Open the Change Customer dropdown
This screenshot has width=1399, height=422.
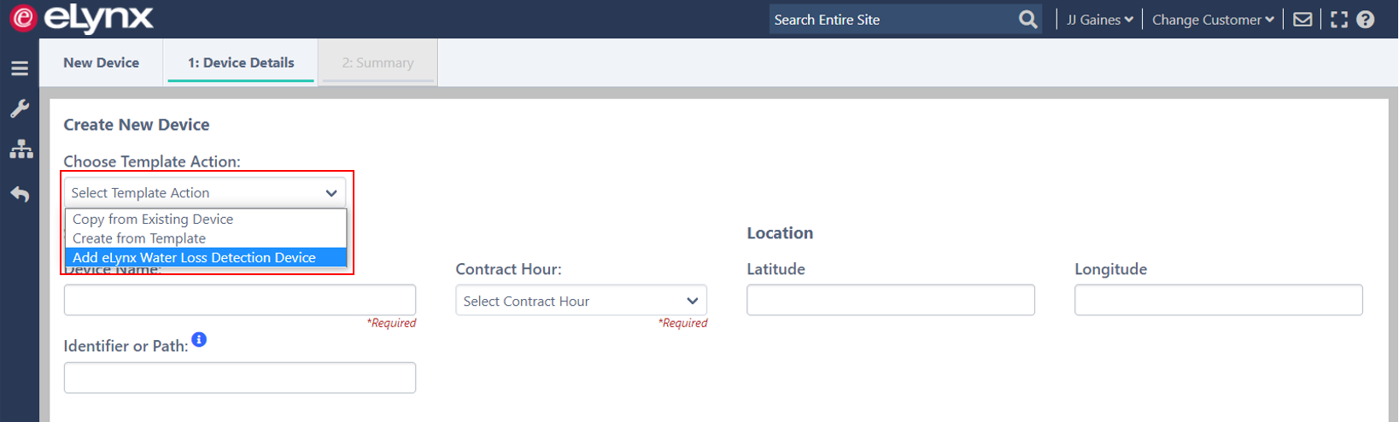[1213, 19]
